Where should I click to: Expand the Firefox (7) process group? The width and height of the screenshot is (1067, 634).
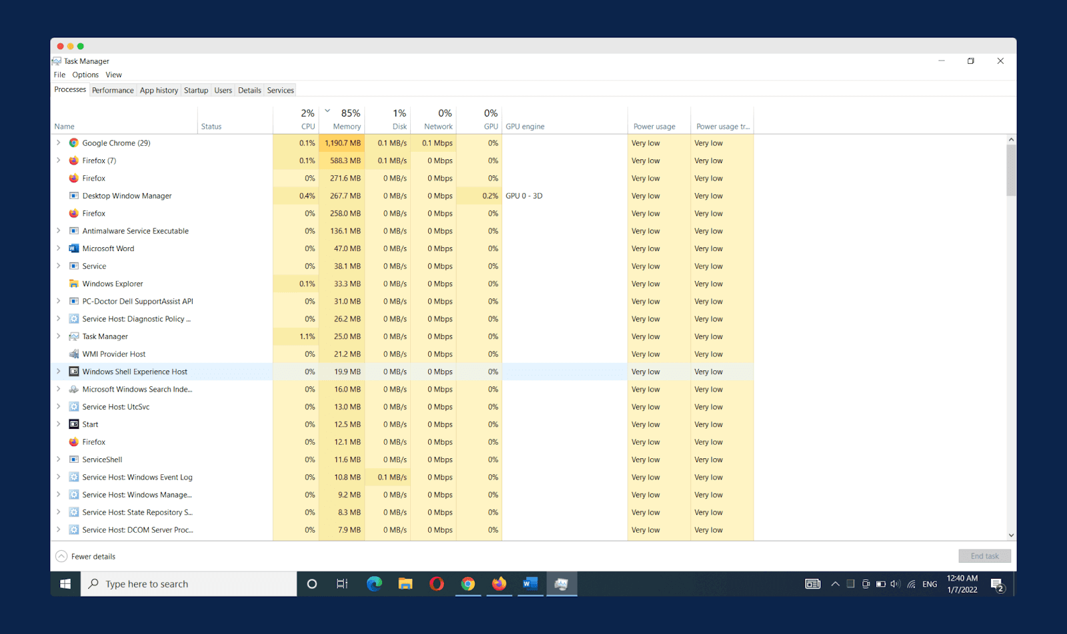pyautogui.click(x=59, y=160)
